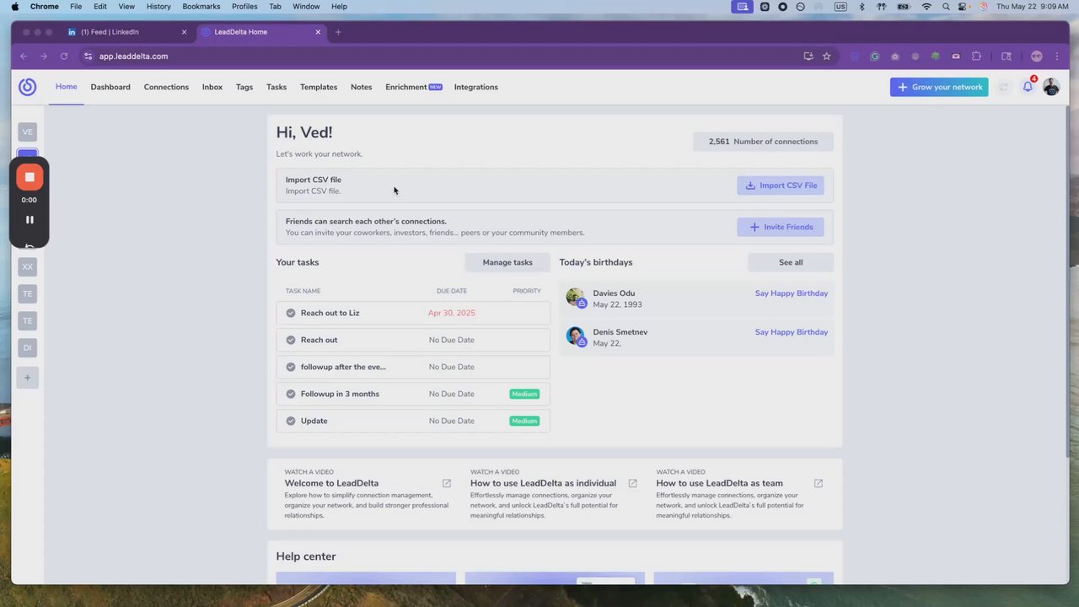This screenshot has height=607, width=1079.
Task: Open Chrome three-dot menu
Action: [x=1057, y=56]
